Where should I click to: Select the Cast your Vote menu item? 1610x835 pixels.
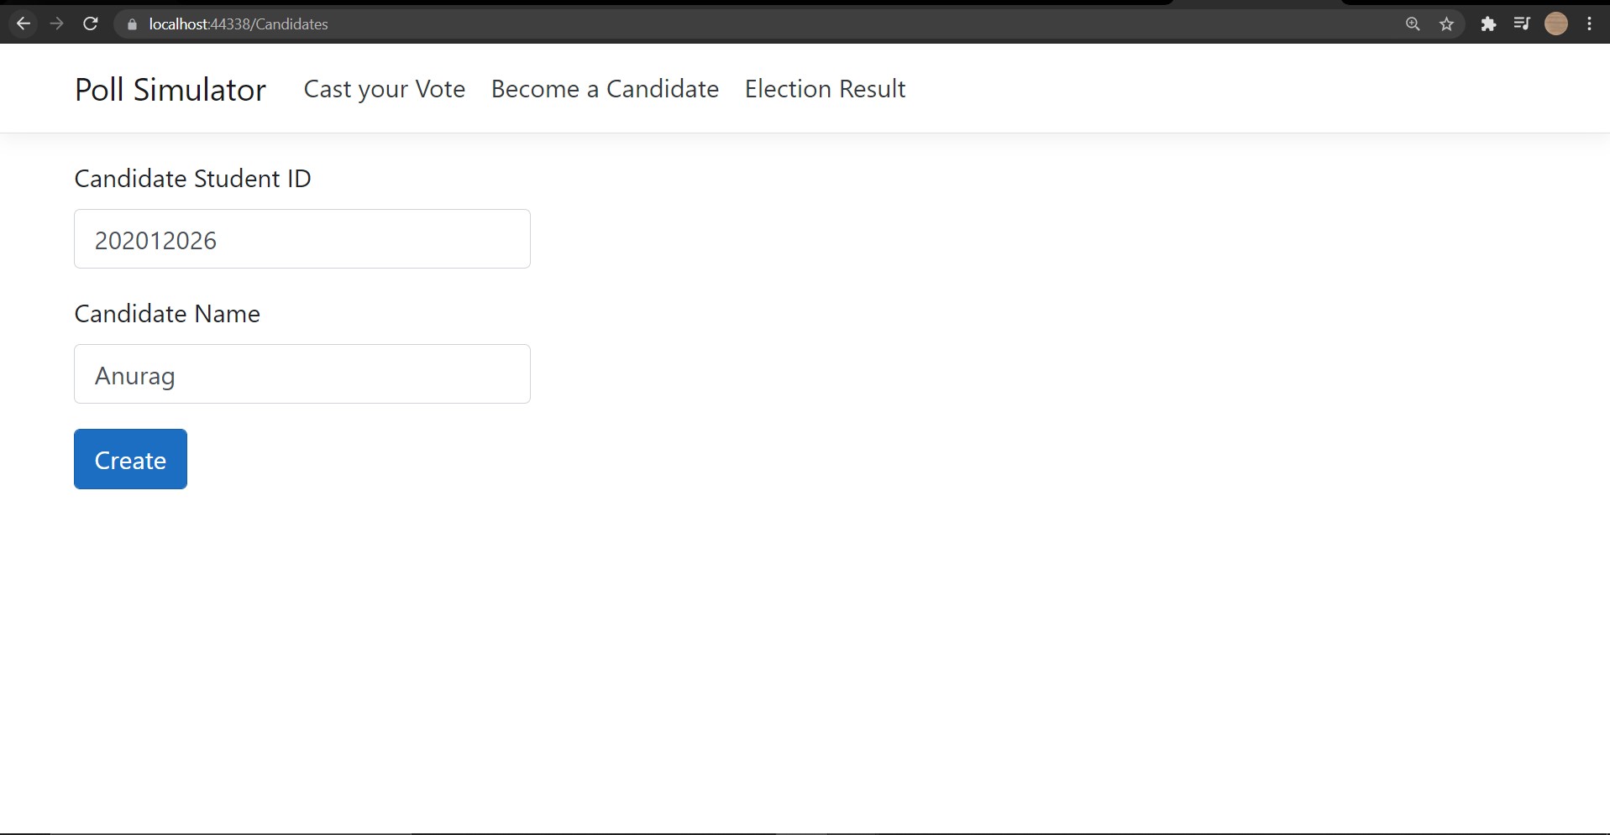coord(384,89)
